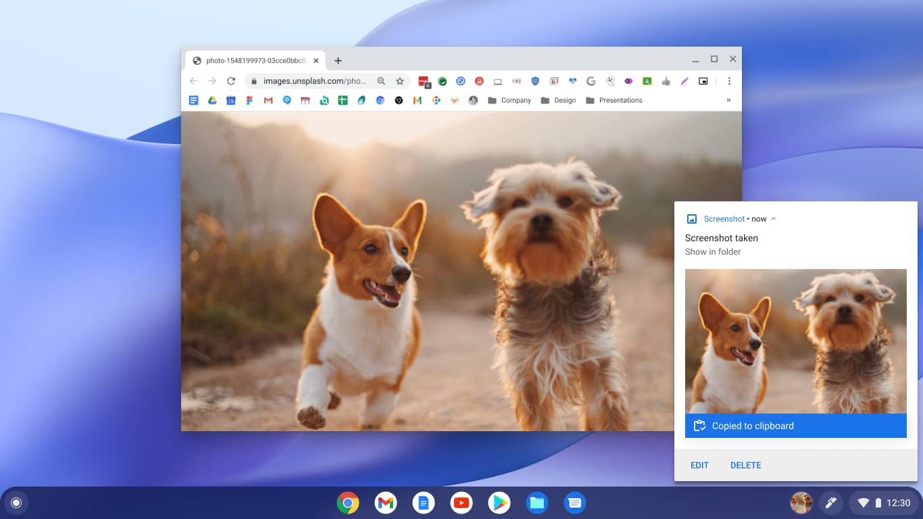Open the Figma bookmark
This screenshot has height=519, width=923.
(x=249, y=100)
